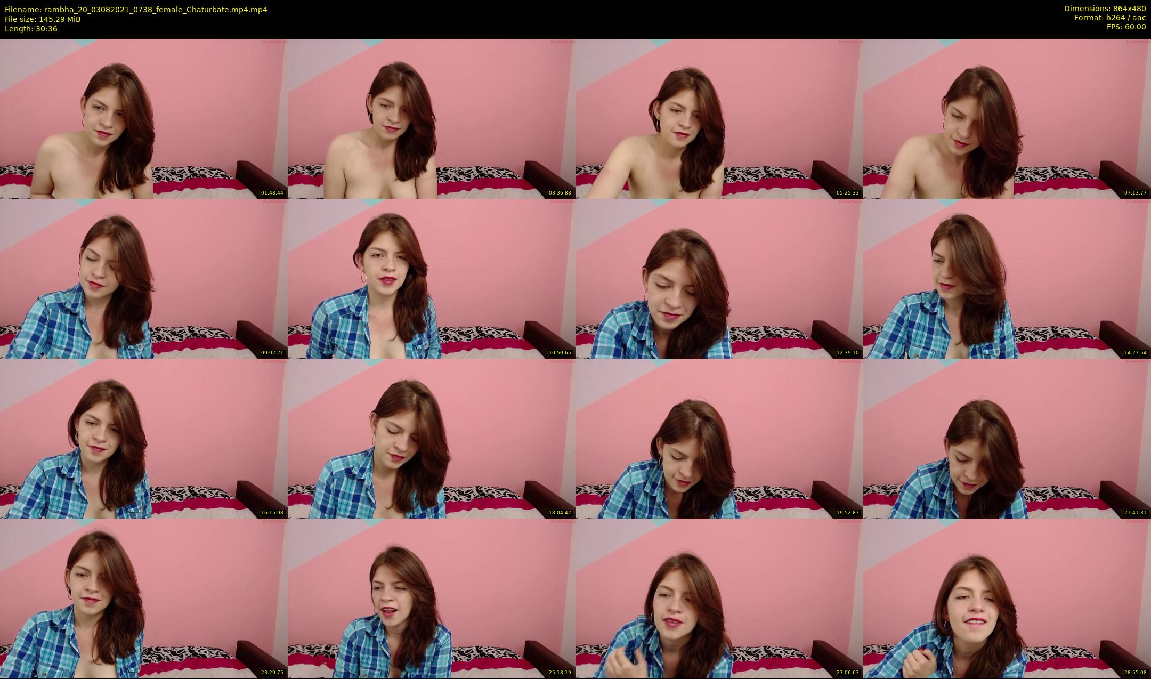Click the Filename text in header
This screenshot has width=1151, height=679.
[x=136, y=10]
